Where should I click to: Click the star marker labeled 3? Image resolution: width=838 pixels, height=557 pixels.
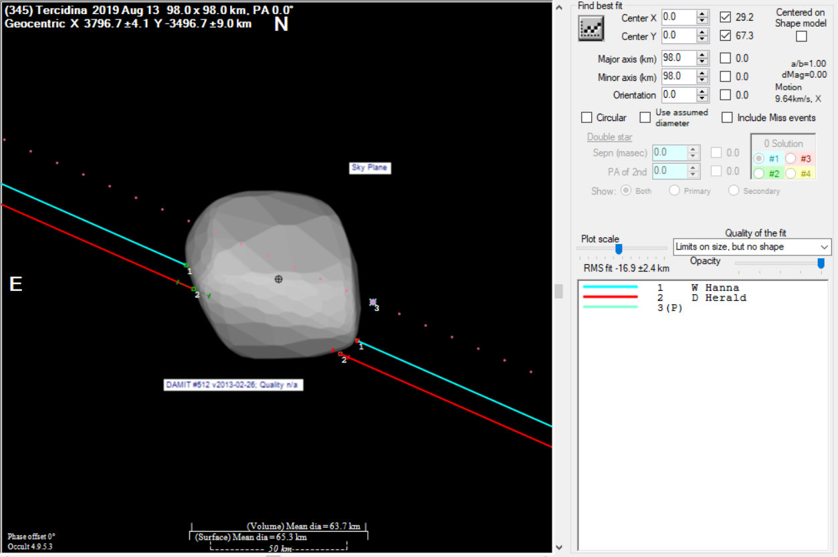point(373,302)
